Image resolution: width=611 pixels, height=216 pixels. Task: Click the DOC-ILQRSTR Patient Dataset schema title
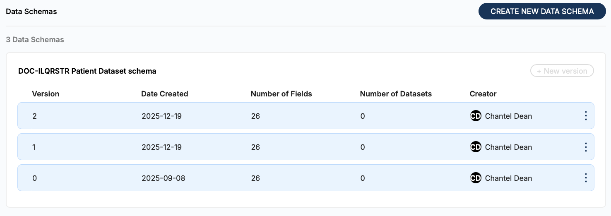(87, 71)
